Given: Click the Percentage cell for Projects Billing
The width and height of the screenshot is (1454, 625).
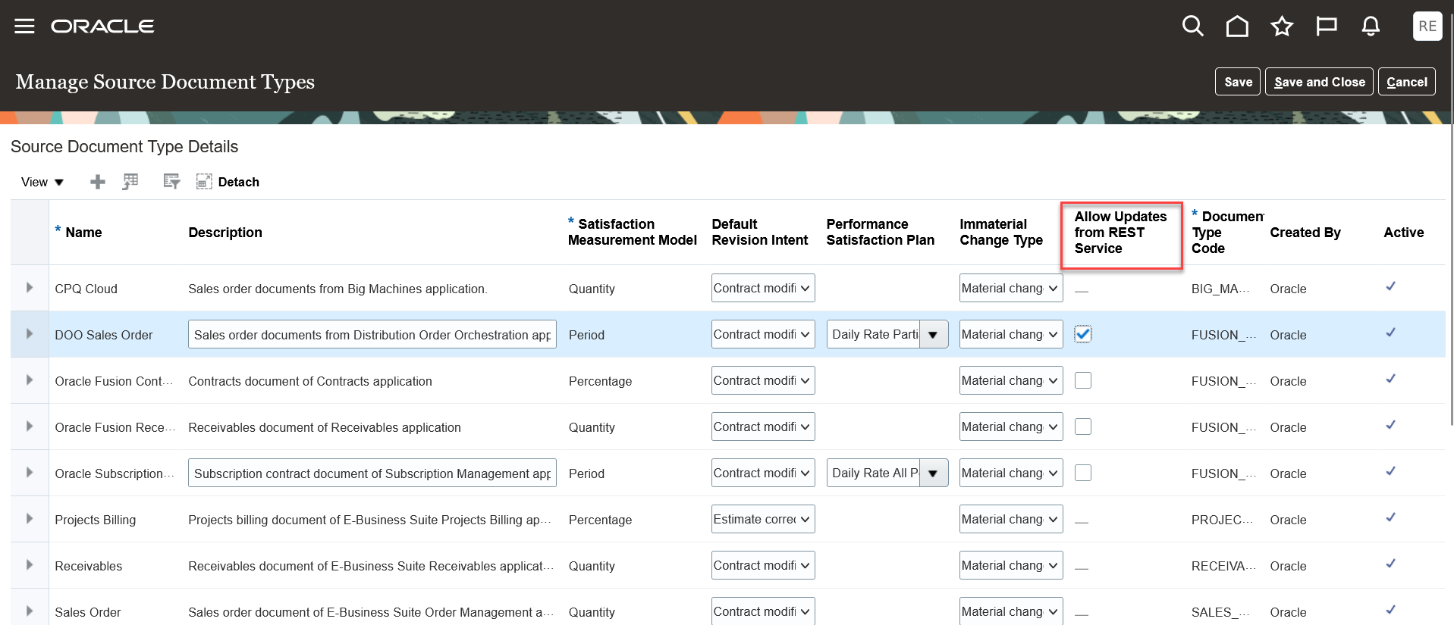Looking at the screenshot, I should (x=600, y=520).
